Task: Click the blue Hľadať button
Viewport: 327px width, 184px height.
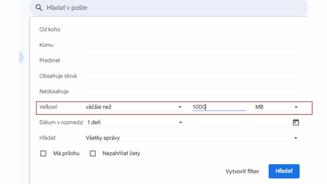Action: (284, 171)
